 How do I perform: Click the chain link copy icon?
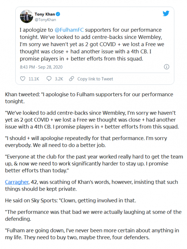click(x=72, y=79)
